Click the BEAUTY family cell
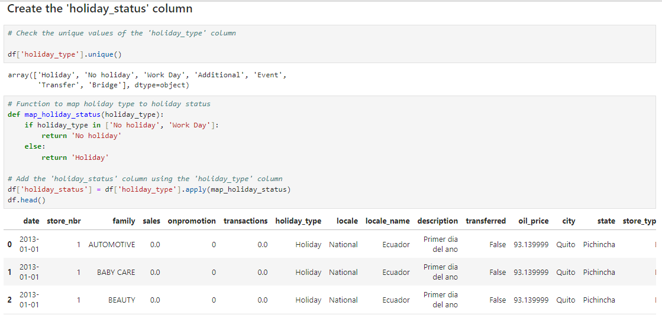662x315 pixels. pyautogui.click(x=122, y=300)
